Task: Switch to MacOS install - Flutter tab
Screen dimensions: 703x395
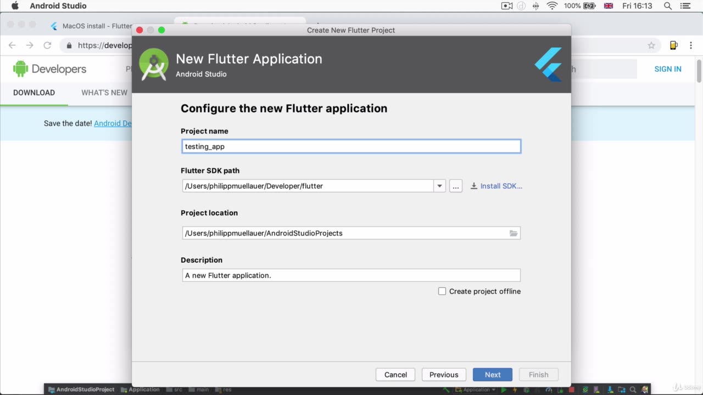Action: click(91, 26)
